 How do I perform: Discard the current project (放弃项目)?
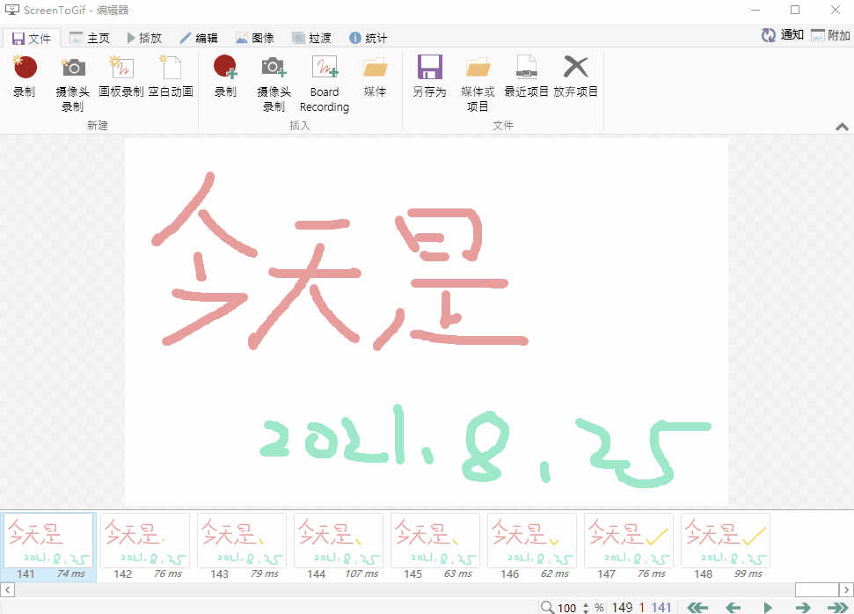[576, 77]
